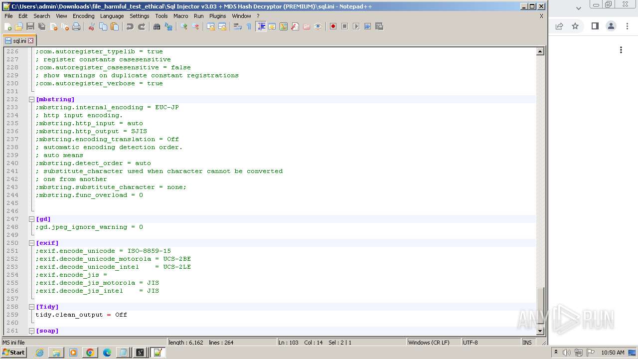The height and width of the screenshot is (359, 638).
Task: Save the current recorded macro icon
Action: click(379, 26)
